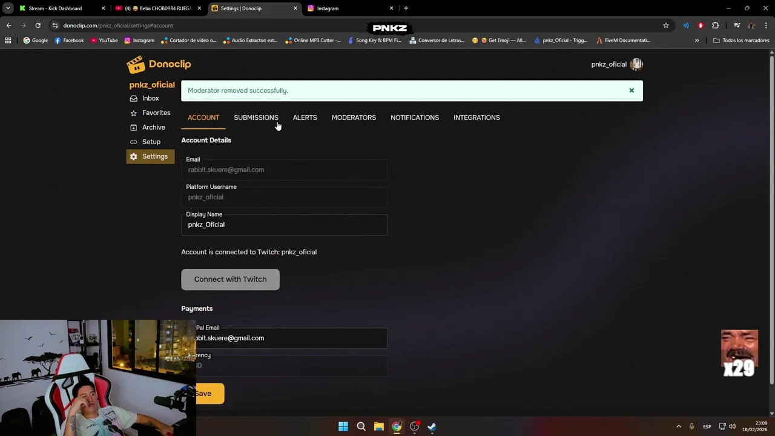
Task: Open the Google bookmark
Action: click(36, 41)
